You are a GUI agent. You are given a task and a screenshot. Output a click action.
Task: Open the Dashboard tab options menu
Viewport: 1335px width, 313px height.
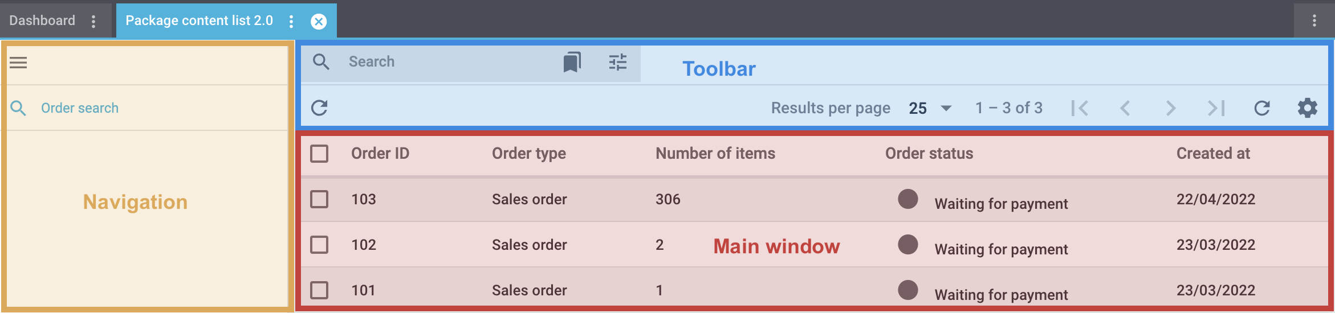[93, 21]
